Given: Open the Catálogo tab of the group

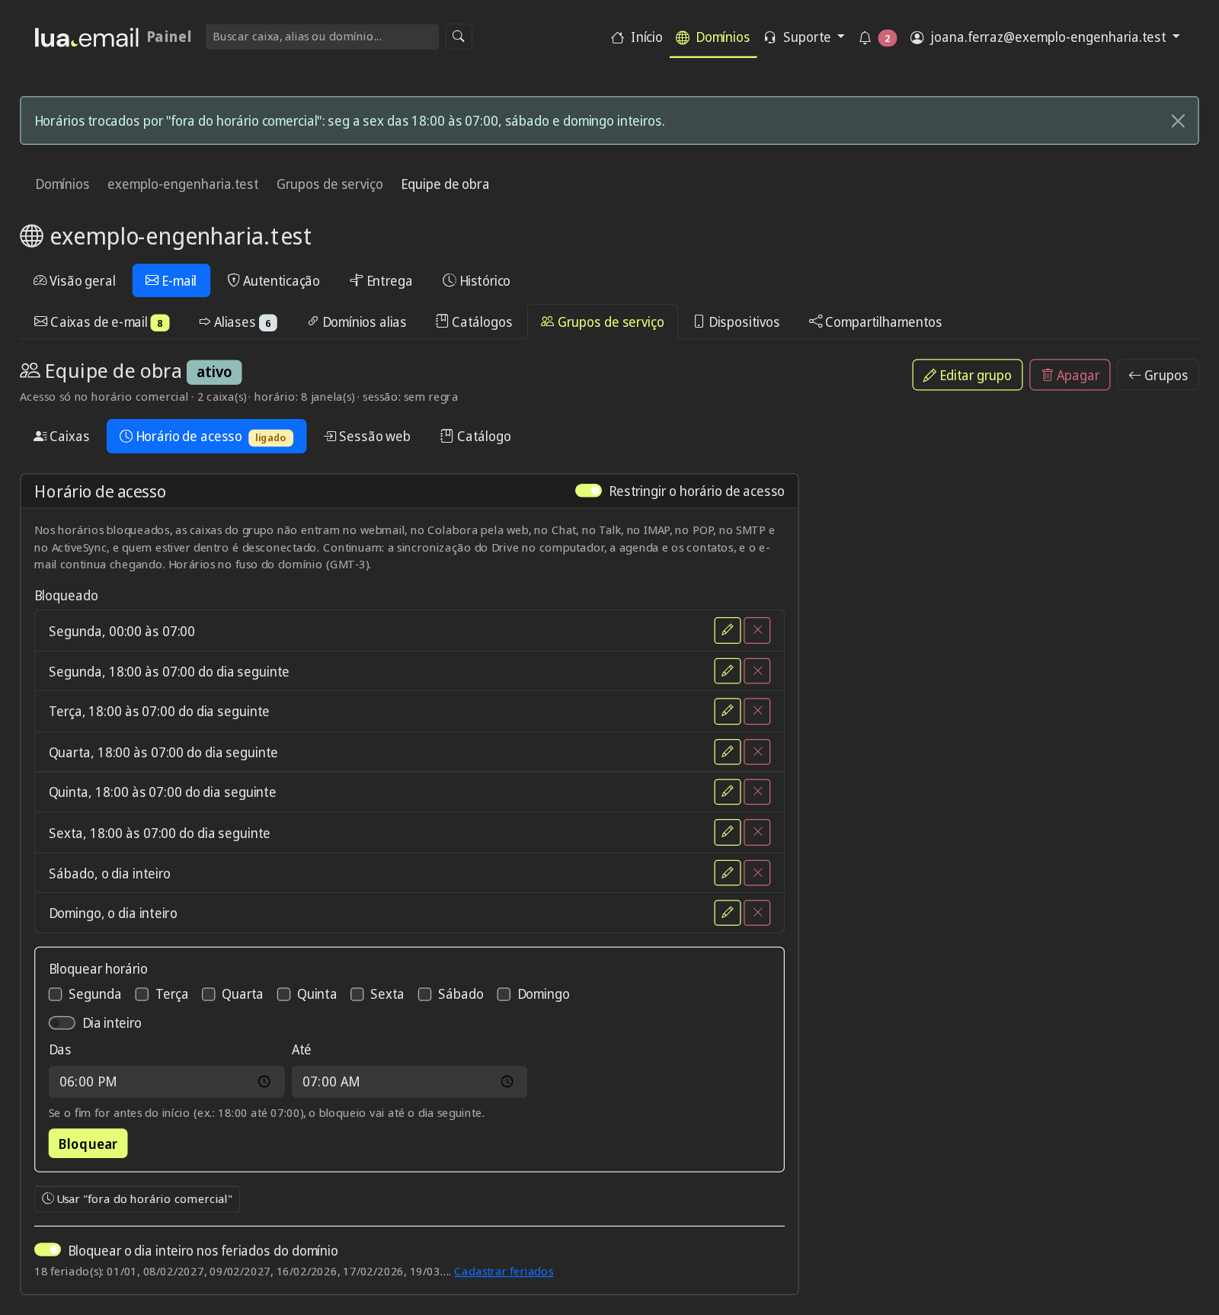Looking at the screenshot, I should click(x=476, y=437).
